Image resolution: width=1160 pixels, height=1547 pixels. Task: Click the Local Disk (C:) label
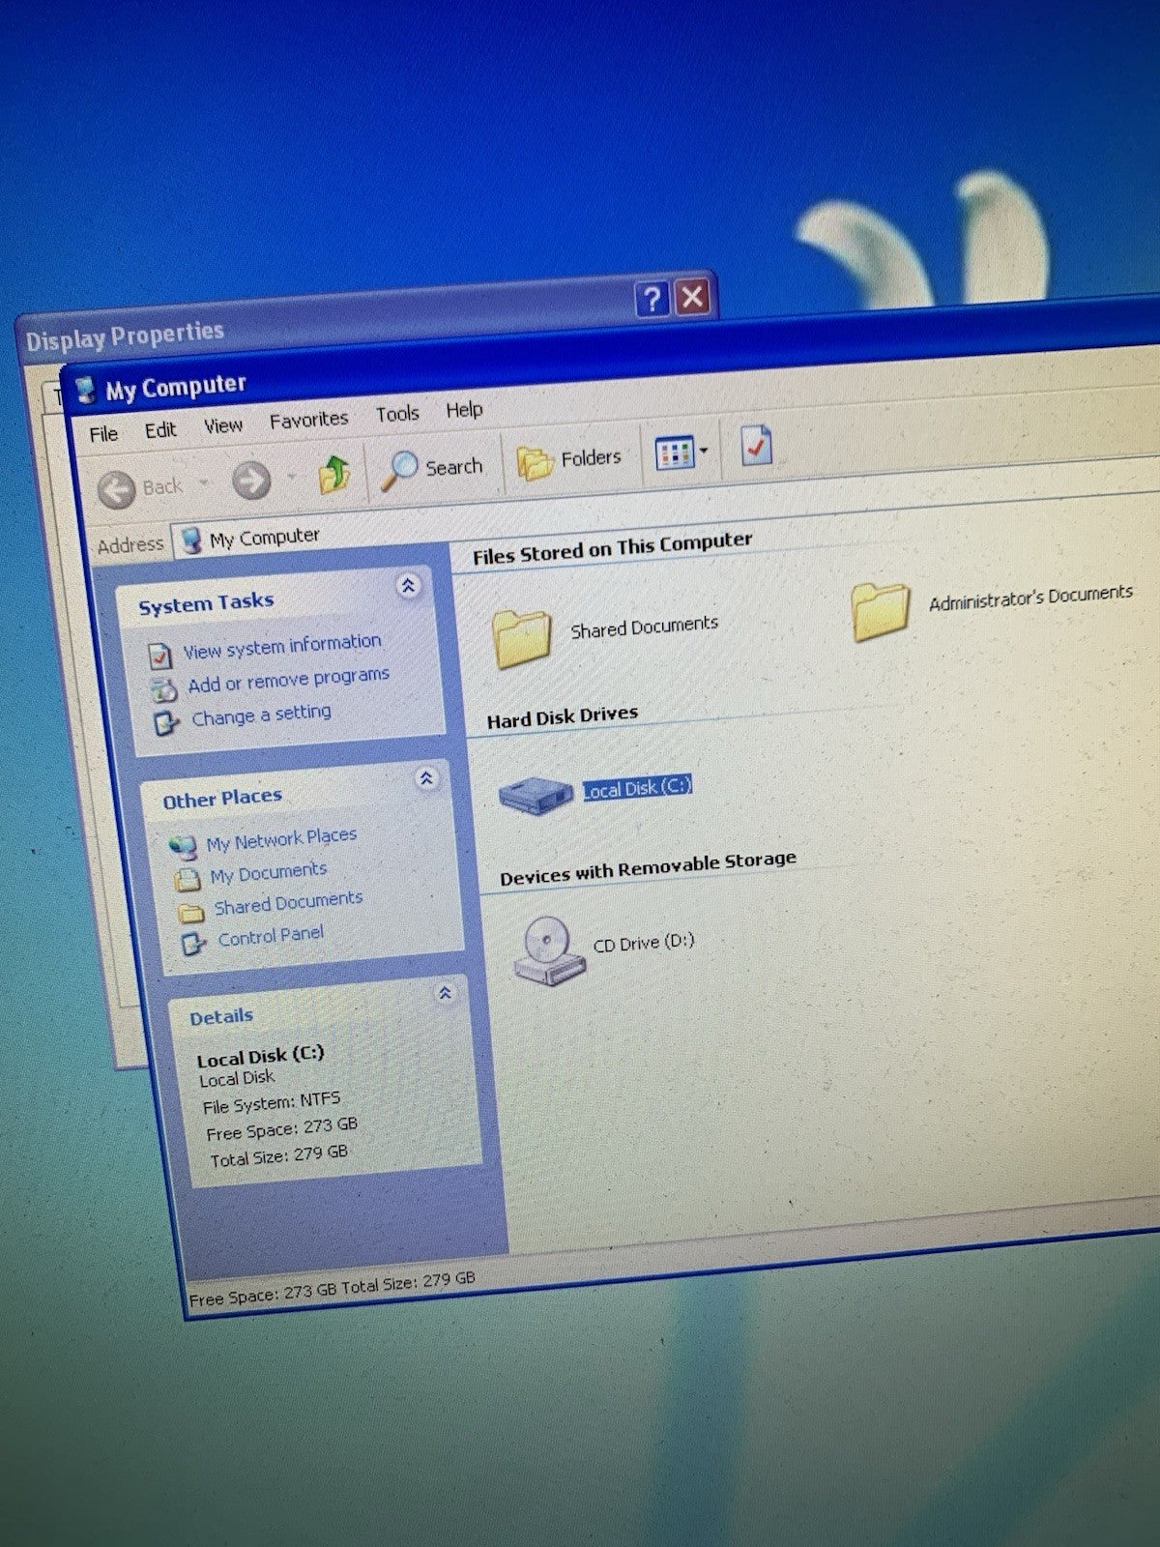(x=637, y=787)
